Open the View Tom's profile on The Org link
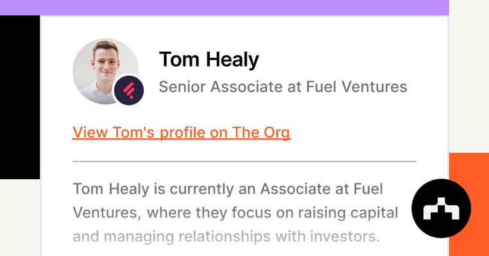 pos(181,132)
